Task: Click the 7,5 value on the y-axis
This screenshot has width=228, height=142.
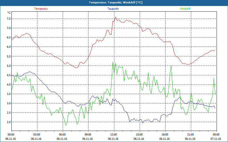Action: [x=9, y=19]
